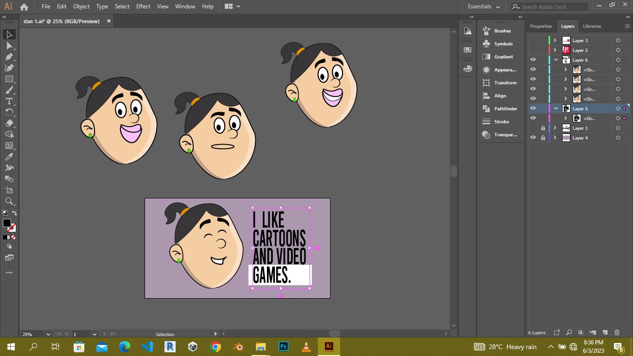Click the Stroke color swatch
This screenshot has width=633, height=356.
pos(13,228)
